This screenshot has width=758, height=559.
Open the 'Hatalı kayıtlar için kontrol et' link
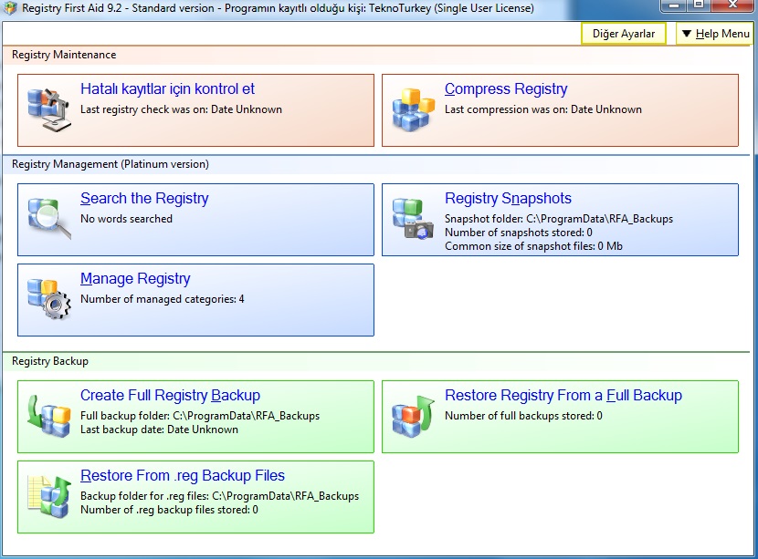click(167, 89)
